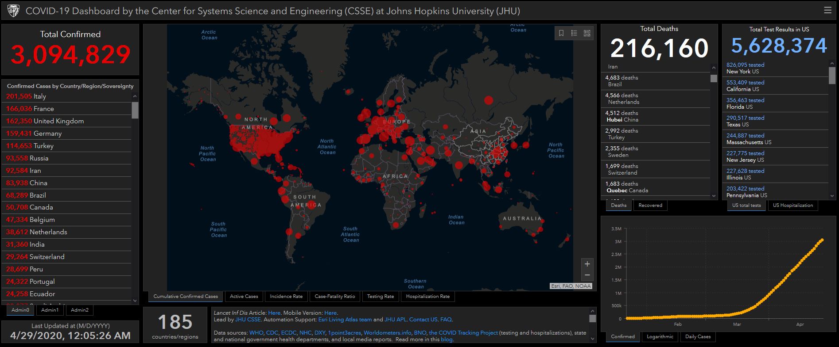Switch chart to Daily Cases tab
Image resolution: width=839 pixels, height=347 pixels.
pyautogui.click(x=698, y=336)
